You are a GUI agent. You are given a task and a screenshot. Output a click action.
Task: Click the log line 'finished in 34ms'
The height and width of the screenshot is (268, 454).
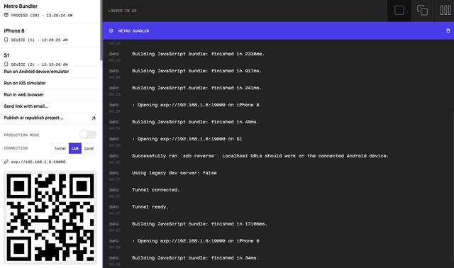point(195,258)
